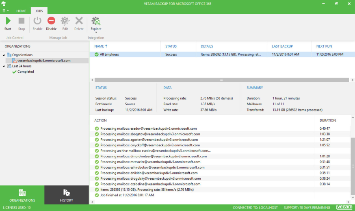Click LICENSES USED: 10 status text
The width and height of the screenshot is (355, 211).
point(17,208)
